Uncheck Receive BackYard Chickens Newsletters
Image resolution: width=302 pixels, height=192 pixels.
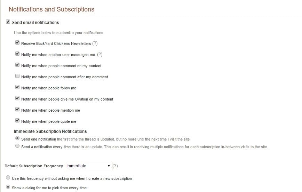click(17, 43)
